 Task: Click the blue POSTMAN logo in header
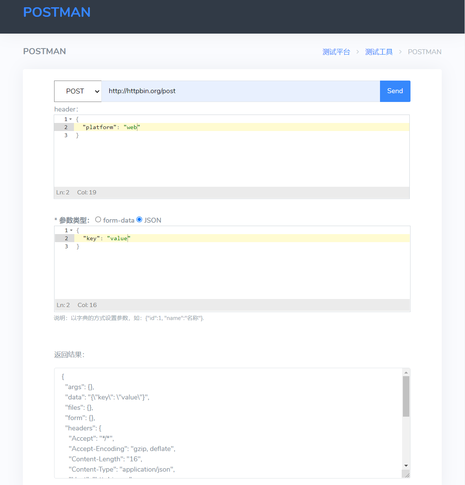57,12
